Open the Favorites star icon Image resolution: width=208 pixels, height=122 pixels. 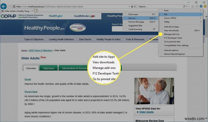197,6
